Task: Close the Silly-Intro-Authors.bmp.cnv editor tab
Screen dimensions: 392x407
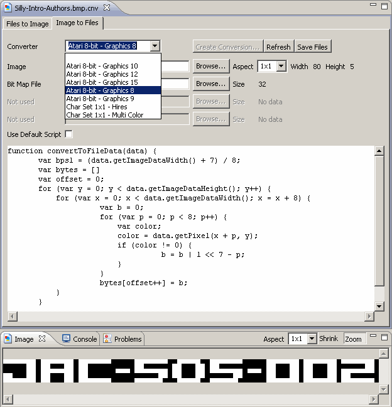Action: (x=107, y=7)
